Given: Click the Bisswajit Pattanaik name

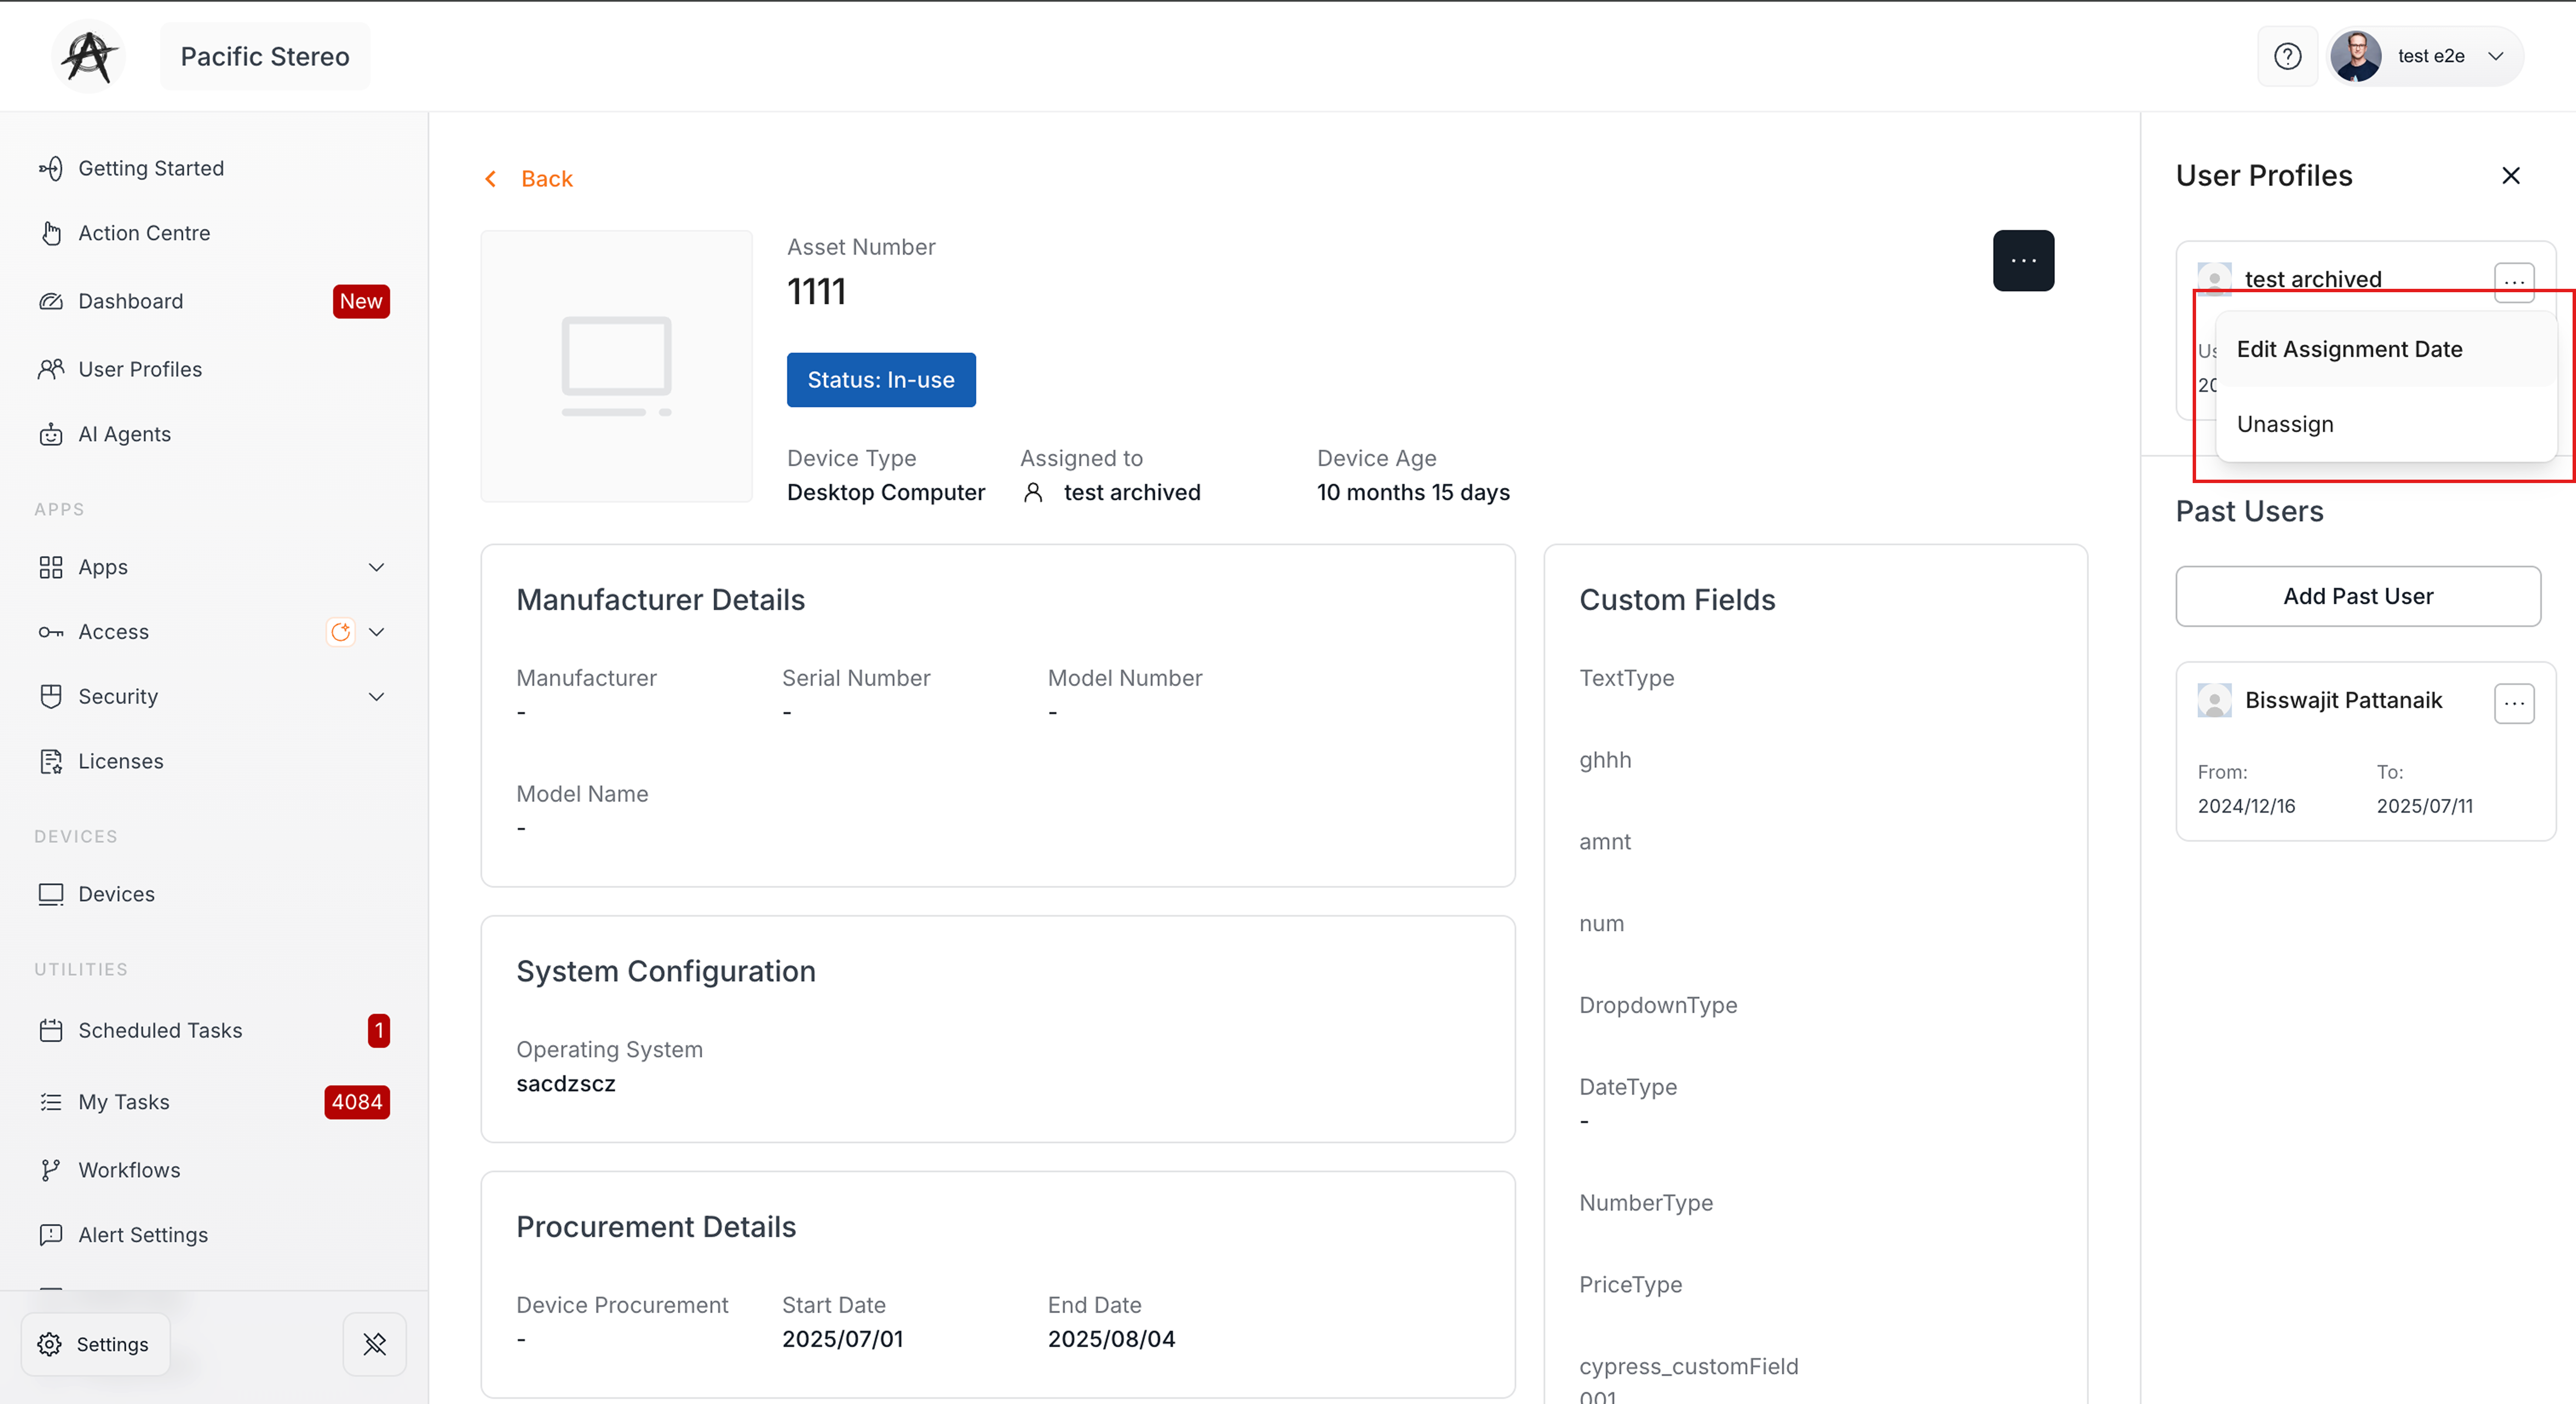Looking at the screenshot, I should tap(2343, 700).
